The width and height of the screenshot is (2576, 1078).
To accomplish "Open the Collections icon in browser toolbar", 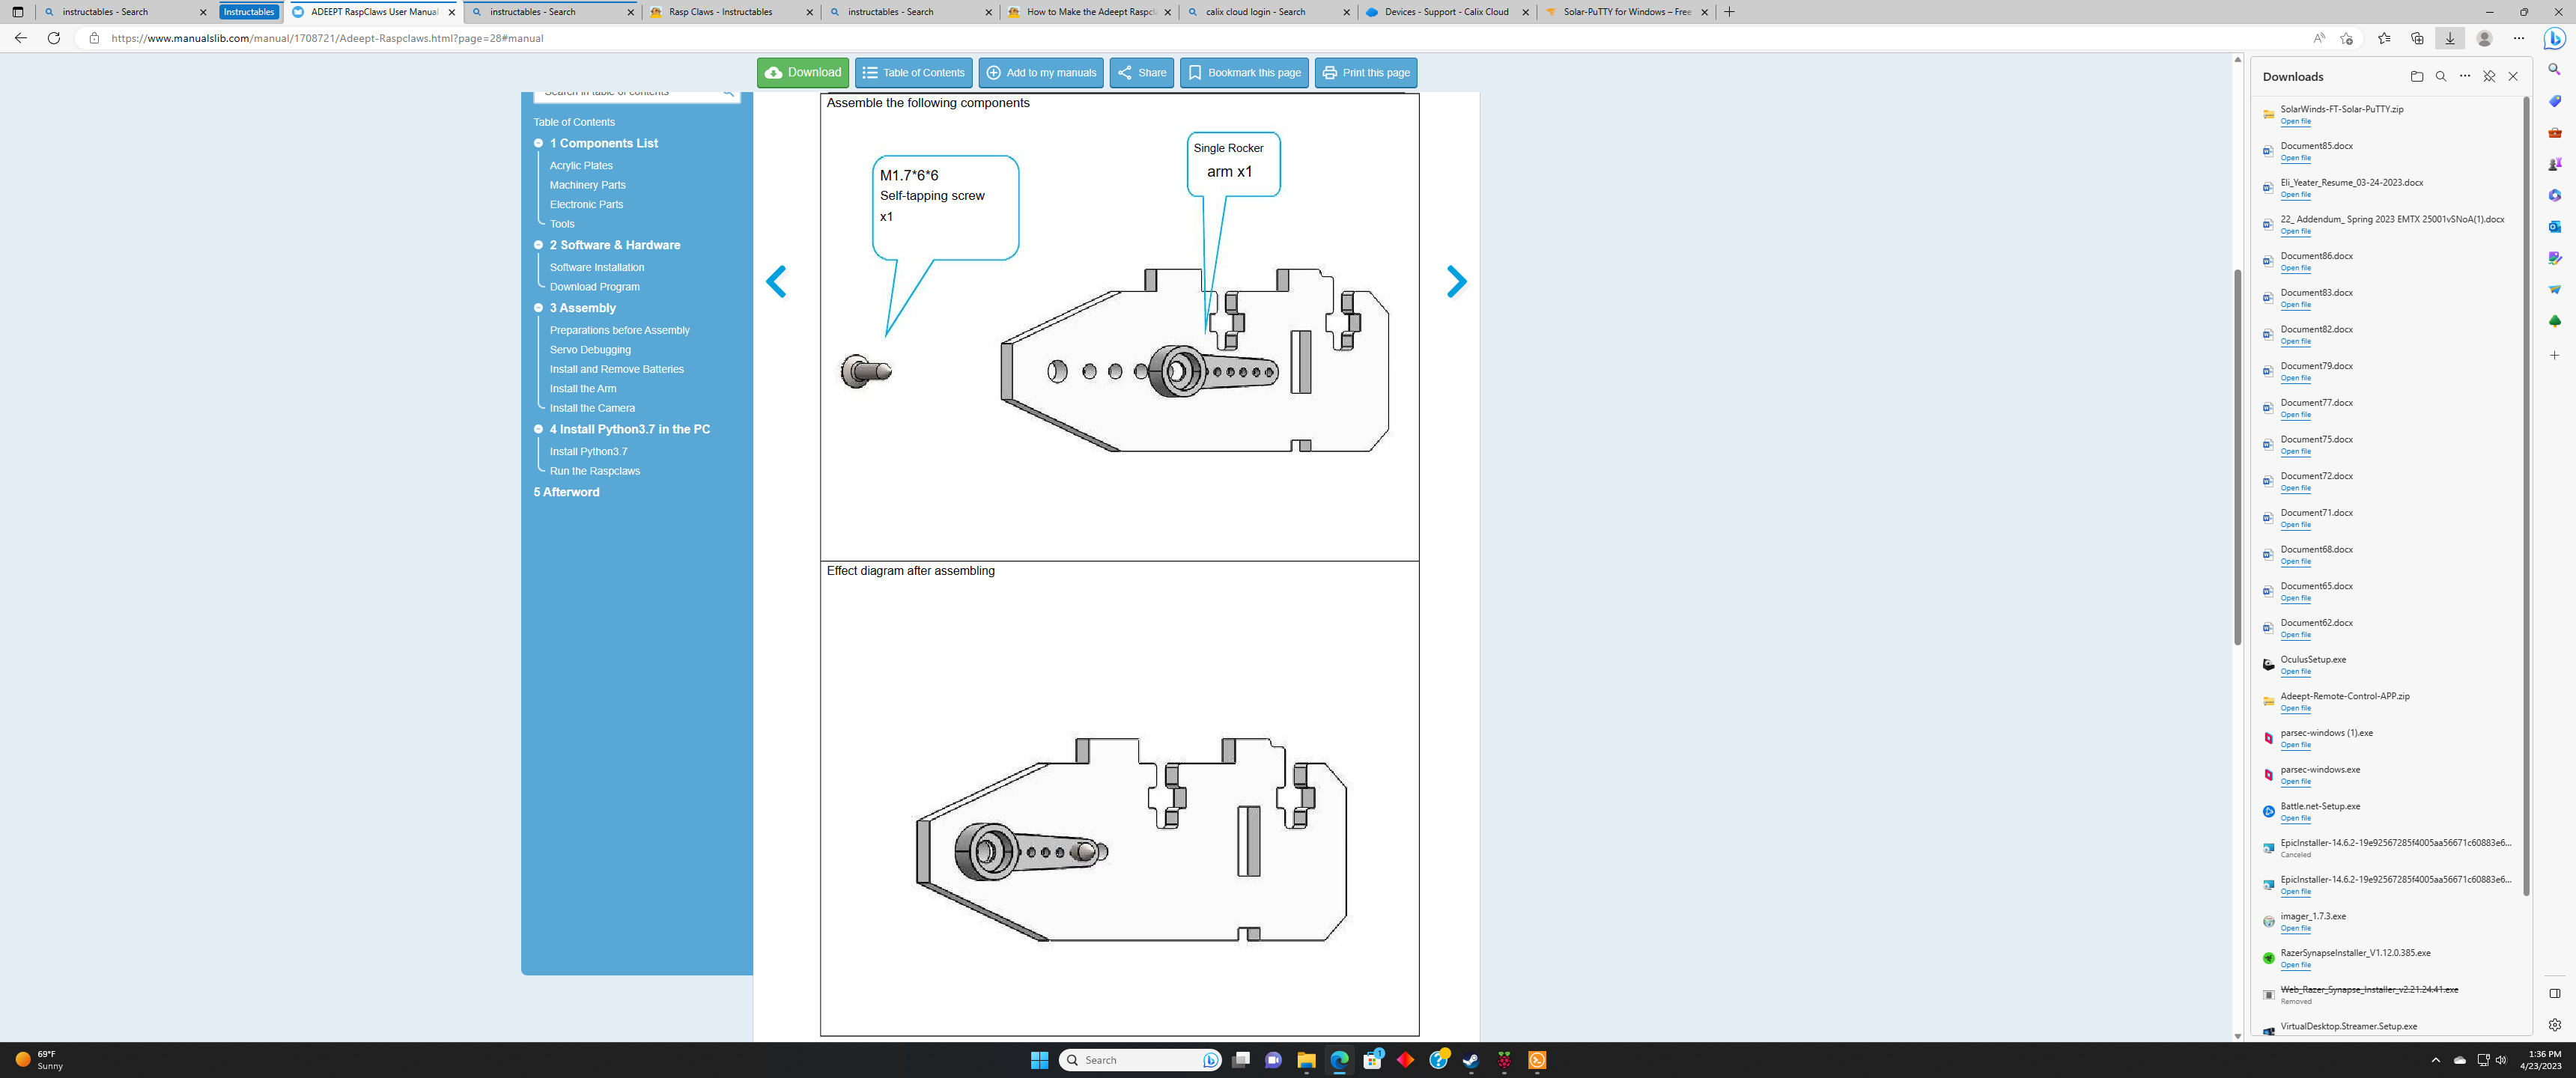I will tap(2417, 38).
